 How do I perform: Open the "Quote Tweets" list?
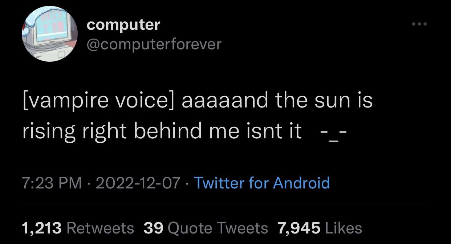point(218,228)
